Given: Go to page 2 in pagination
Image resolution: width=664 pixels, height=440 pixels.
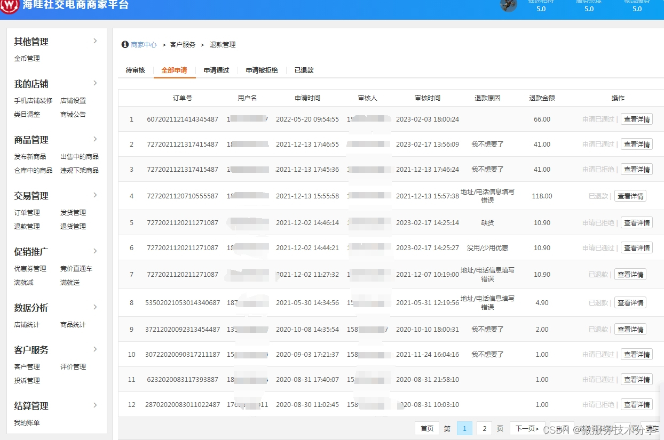Looking at the screenshot, I should pos(484,428).
